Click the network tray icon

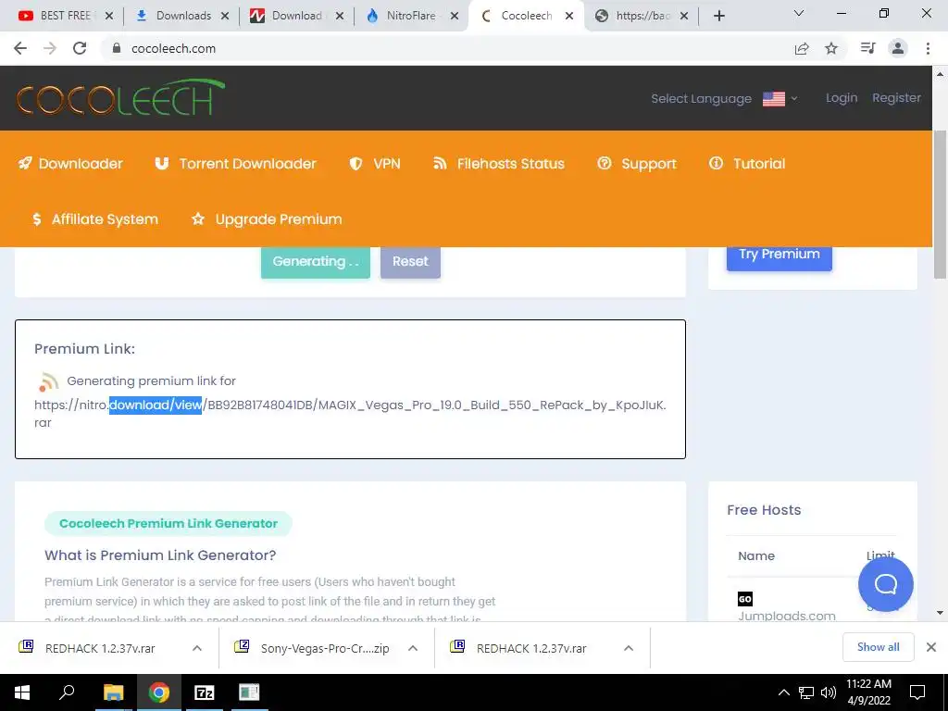(x=806, y=692)
